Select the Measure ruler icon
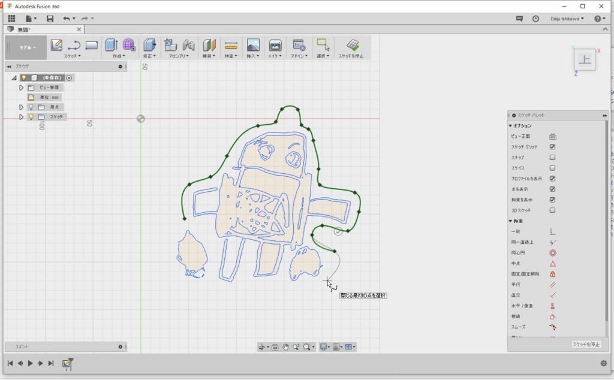Image resolution: width=614 pixels, height=380 pixels. [x=231, y=46]
